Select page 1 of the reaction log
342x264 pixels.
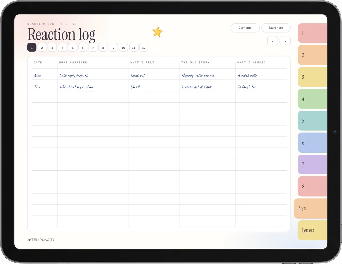point(32,48)
